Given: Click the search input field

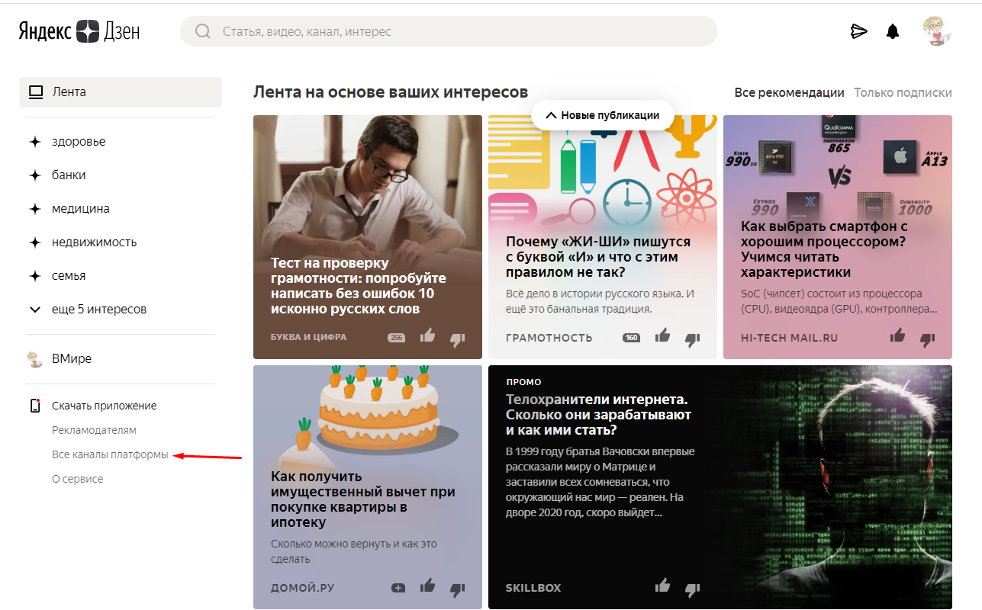Looking at the screenshot, I should [458, 32].
